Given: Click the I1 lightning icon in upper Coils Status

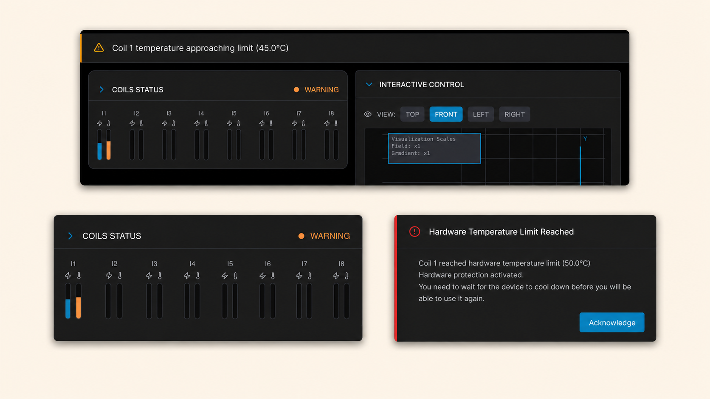Looking at the screenshot, I should [100, 123].
